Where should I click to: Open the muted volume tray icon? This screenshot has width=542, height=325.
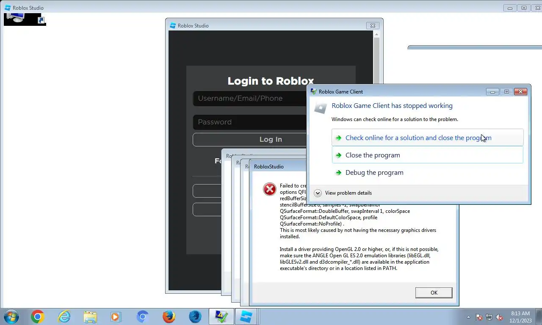499,317
